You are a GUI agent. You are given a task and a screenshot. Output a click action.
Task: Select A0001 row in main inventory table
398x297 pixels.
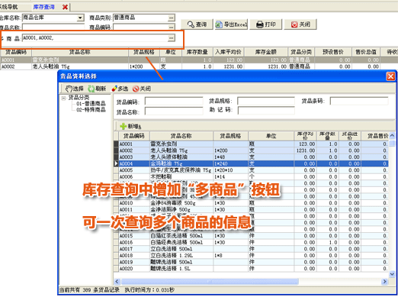tap(199, 60)
